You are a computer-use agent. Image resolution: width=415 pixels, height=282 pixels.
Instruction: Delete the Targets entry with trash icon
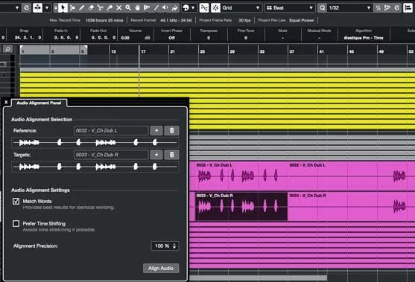pyautogui.click(x=171, y=155)
